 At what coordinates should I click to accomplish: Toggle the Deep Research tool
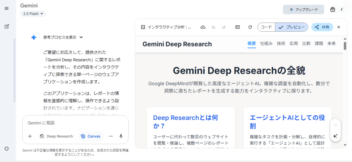pyautogui.click(x=56, y=136)
